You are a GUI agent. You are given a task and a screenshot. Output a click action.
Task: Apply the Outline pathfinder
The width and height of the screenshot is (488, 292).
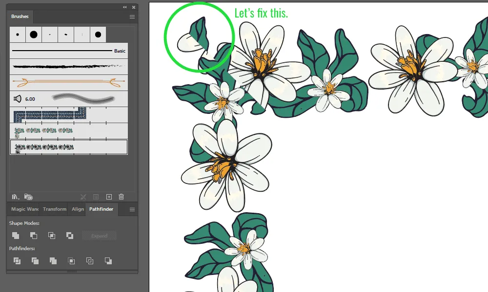90,261
